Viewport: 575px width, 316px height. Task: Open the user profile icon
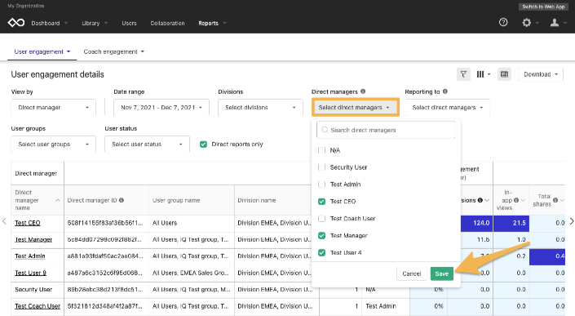point(555,23)
